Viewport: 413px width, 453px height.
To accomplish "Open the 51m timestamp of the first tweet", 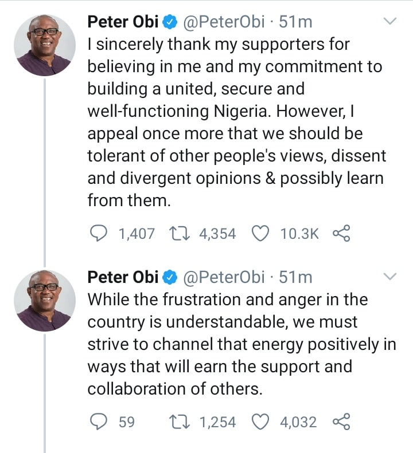I will pyautogui.click(x=295, y=22).
